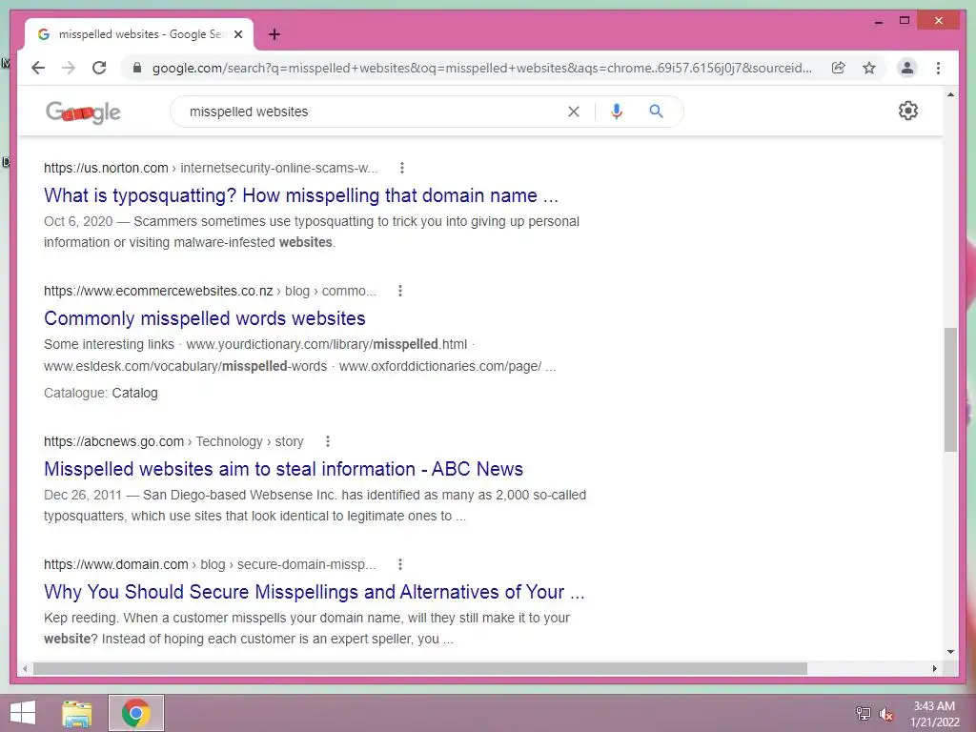Image resolution: width=976 pixels, height=732 pixels.
Task: Click the Chrome address bar URL
Action: 481,68
